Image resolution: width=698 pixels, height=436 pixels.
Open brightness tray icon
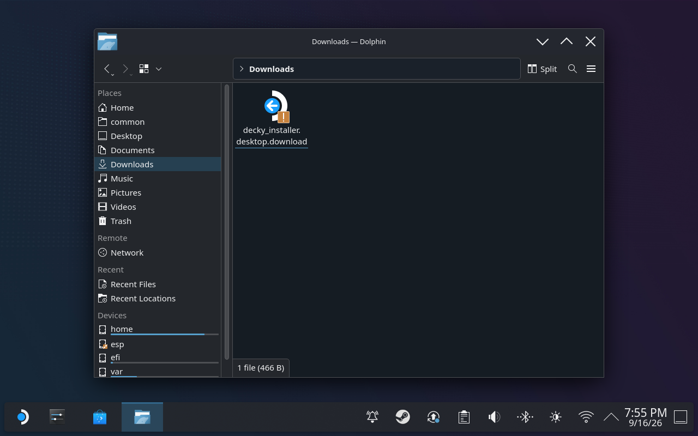tap(556, 417)
